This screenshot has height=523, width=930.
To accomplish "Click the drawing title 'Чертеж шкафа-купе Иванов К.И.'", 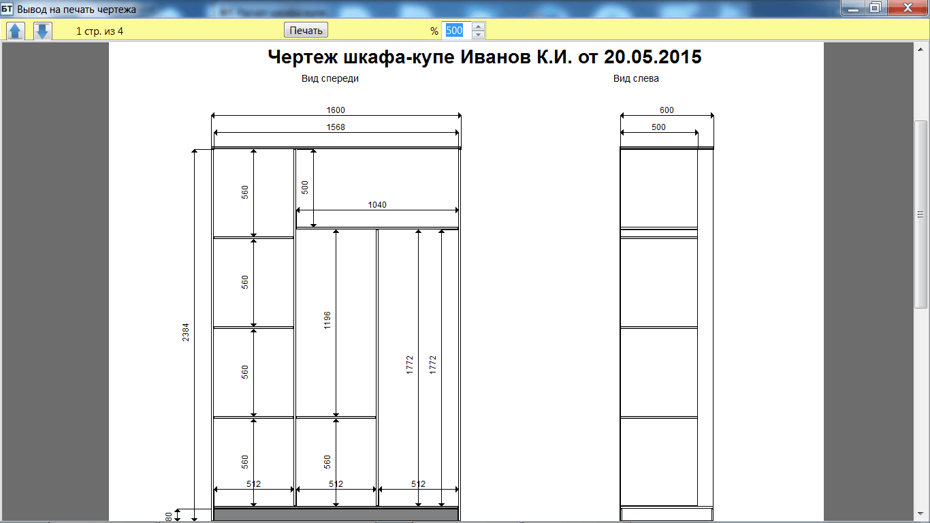I will pyautogui.click(x=420, y=57).
